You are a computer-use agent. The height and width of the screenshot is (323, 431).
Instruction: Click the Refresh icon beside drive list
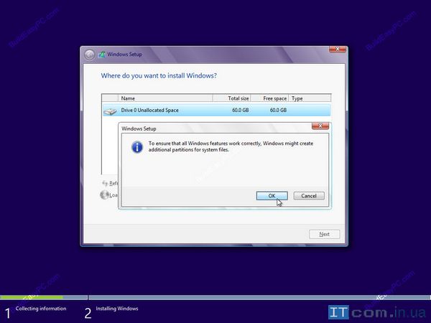(105, 183)
